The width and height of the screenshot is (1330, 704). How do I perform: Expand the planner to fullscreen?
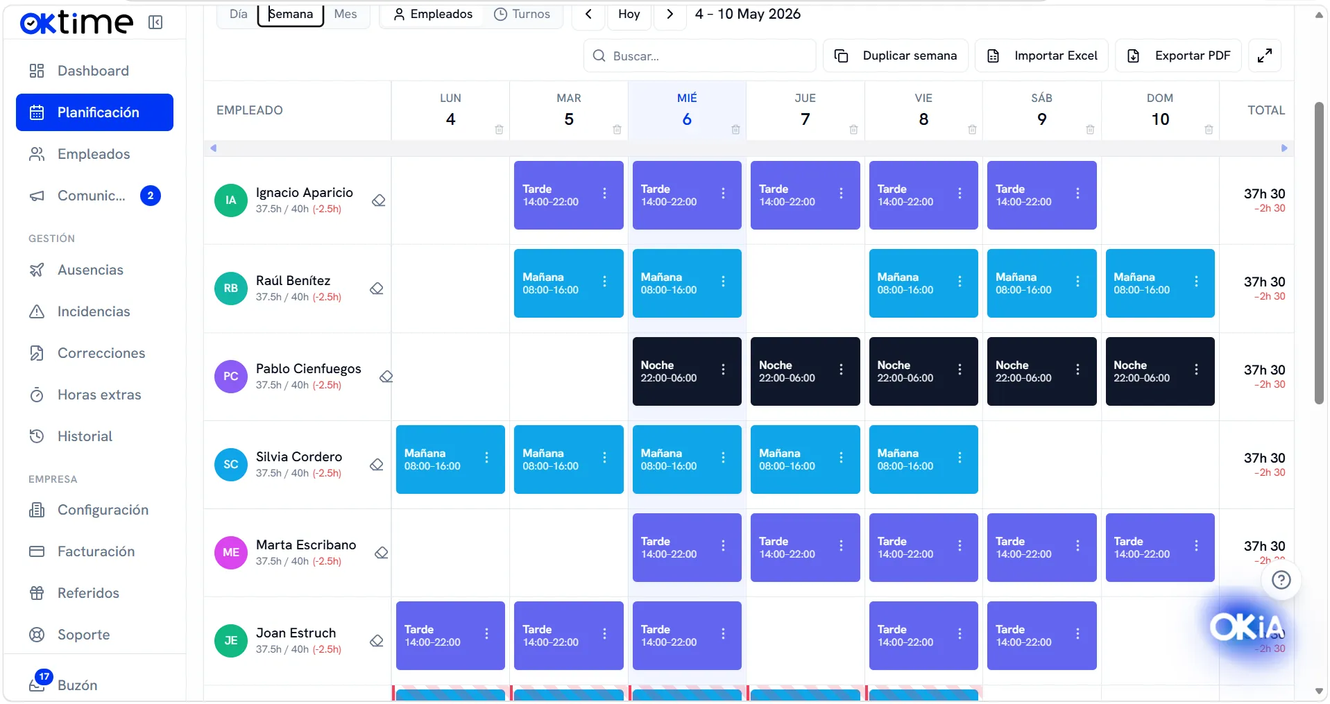coord(1264,55)
